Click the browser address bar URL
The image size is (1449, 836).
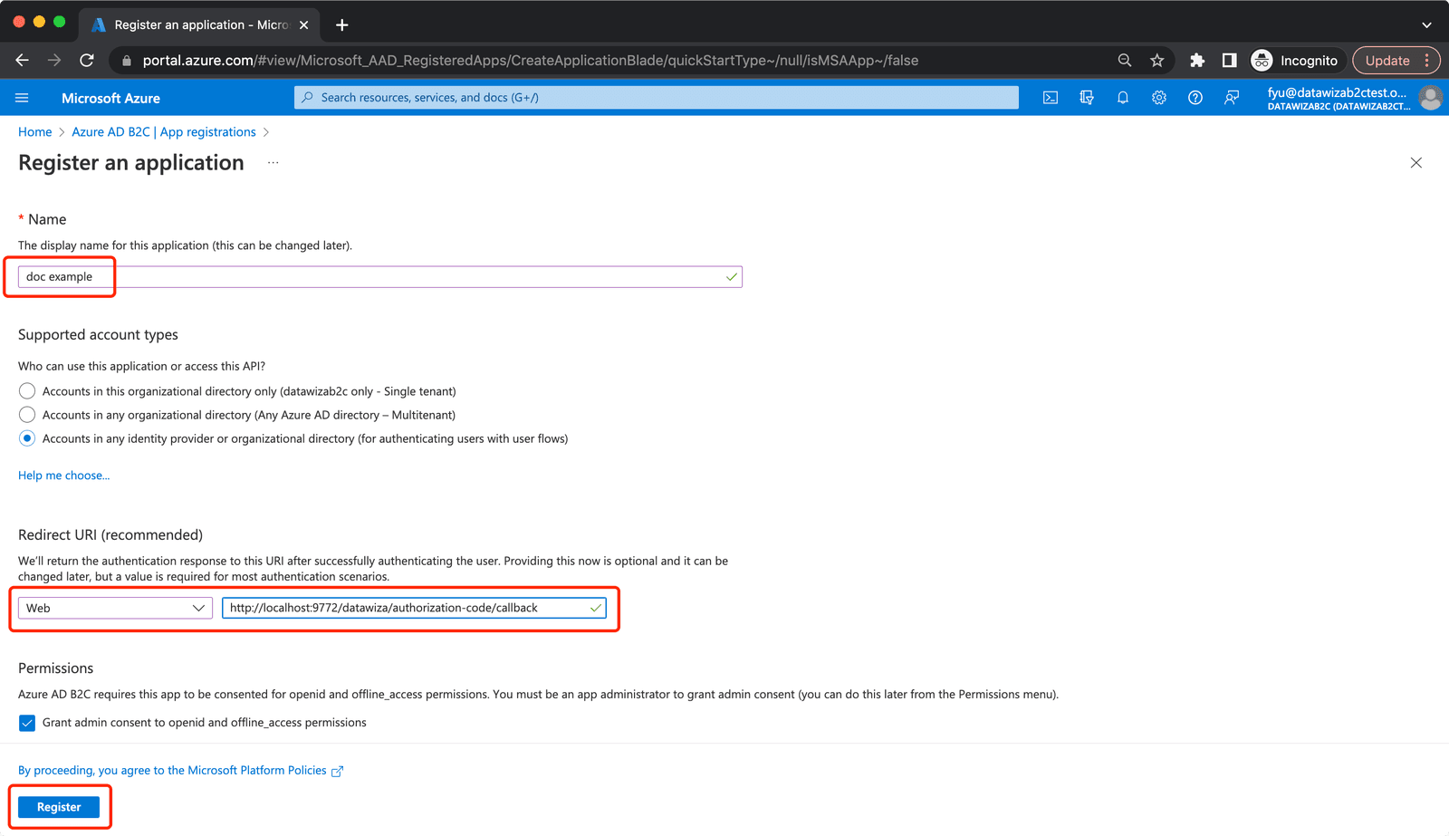coord(531,61)
